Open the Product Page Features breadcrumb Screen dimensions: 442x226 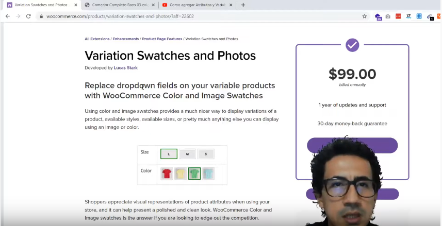point(162,39)
